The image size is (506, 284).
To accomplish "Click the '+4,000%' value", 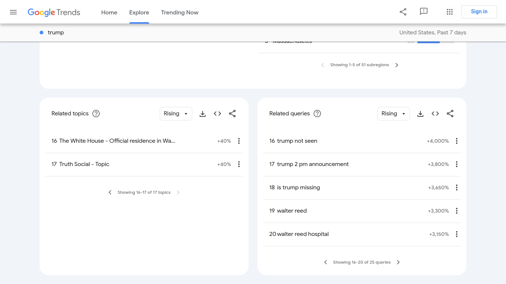I will click(x=438, y=141).
